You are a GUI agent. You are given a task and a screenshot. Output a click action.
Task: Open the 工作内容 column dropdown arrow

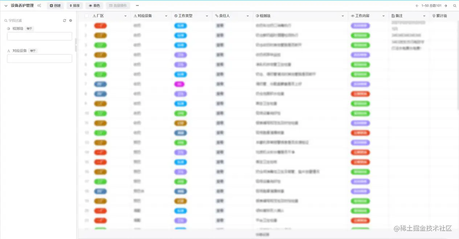click(x=384, y=16)
